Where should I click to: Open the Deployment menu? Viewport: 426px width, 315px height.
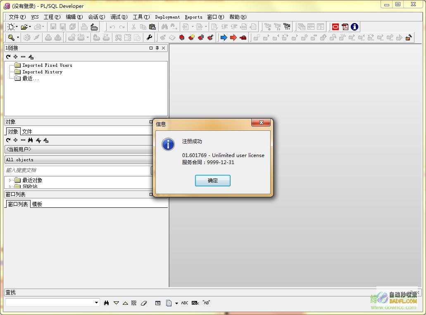coord(167,17)
